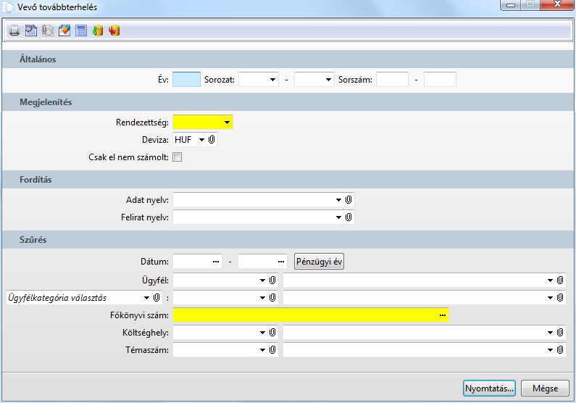Viewport: 576px width, 403px height.
Task: Open the date picker of the first Dátum field
Action: [x=216, y=262]
